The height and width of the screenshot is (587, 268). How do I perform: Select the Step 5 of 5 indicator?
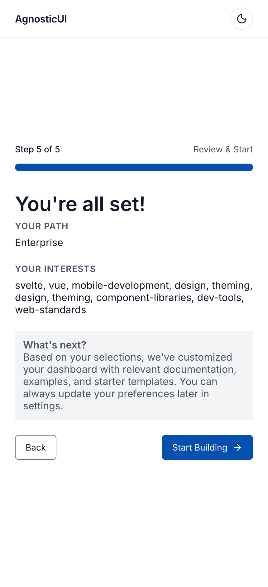[37, 149]
